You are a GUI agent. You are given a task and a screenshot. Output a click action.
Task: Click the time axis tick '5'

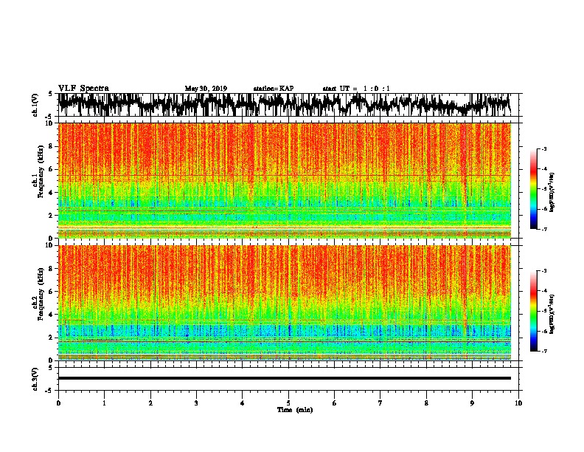coord(288,403)
